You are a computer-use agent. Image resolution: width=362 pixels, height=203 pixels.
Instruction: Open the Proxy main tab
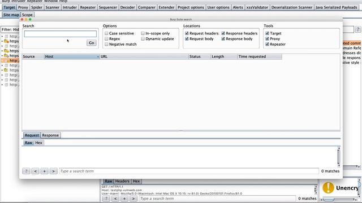[x=23, y=7]
